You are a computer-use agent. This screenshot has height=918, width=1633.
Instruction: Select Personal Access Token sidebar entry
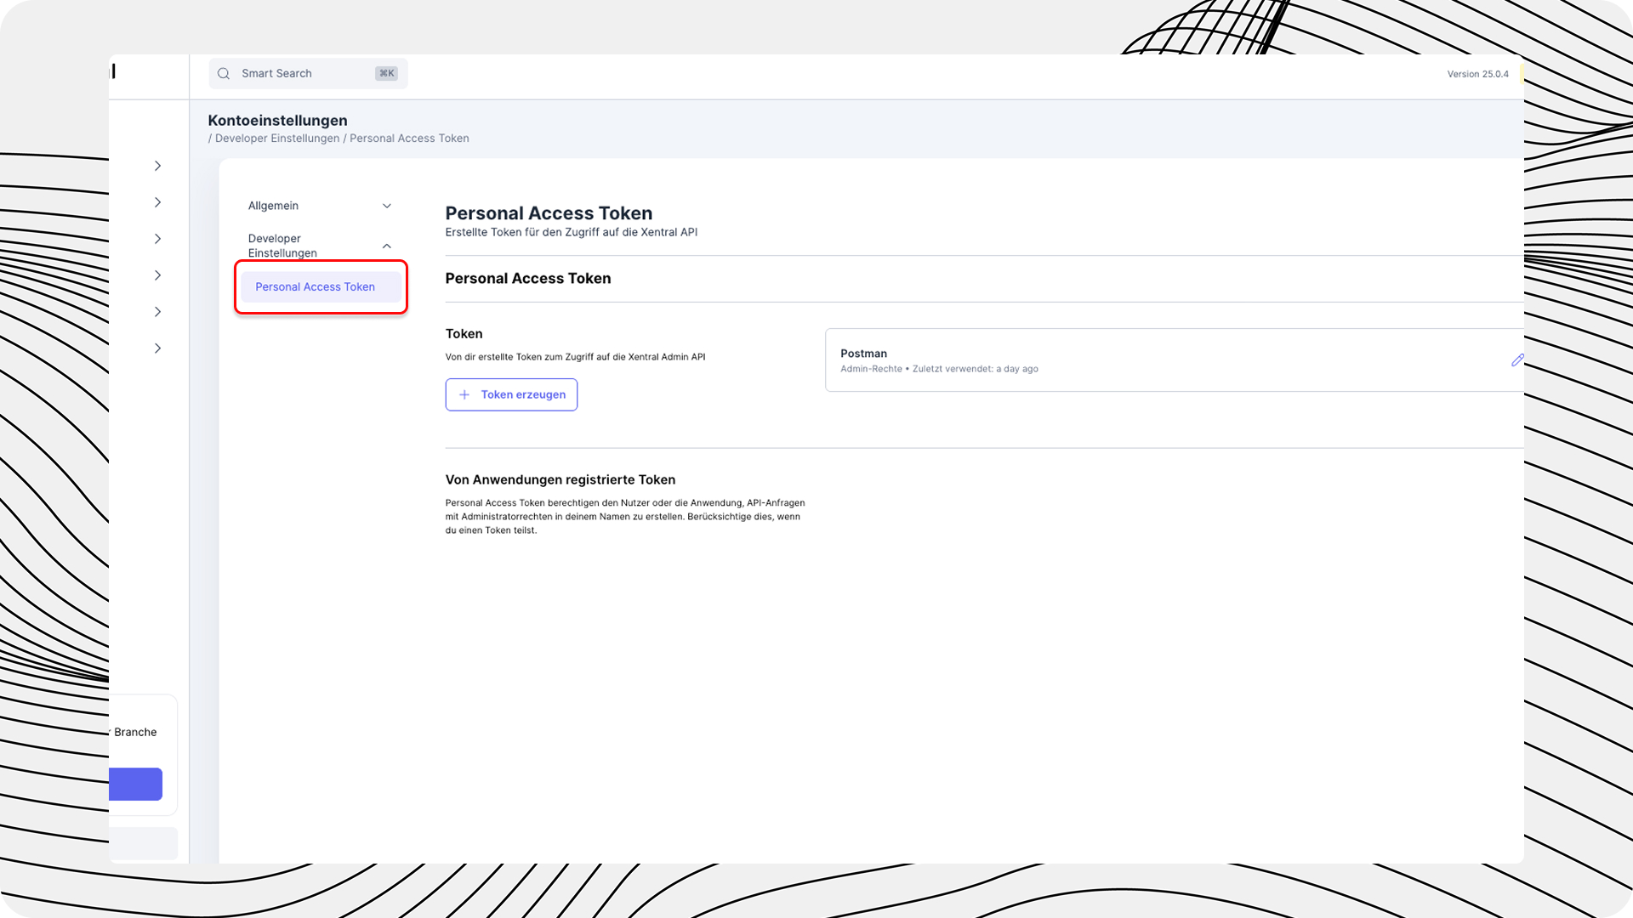coord(321,287)
